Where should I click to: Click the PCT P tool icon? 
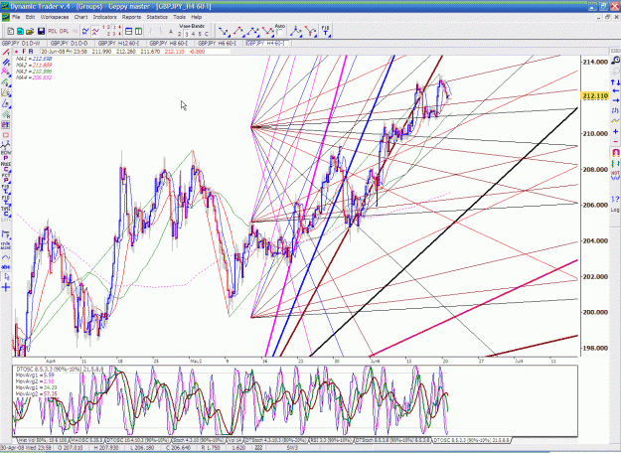pos(6,178)
